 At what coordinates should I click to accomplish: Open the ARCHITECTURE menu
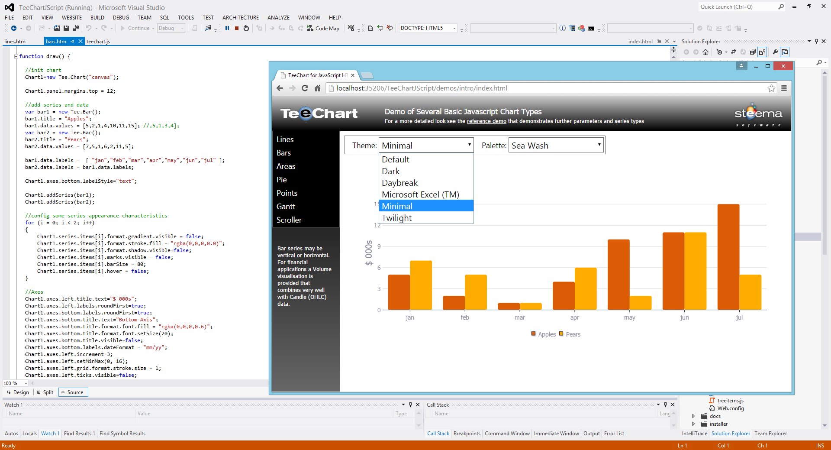(241, 18)
